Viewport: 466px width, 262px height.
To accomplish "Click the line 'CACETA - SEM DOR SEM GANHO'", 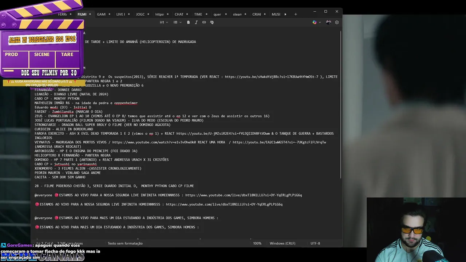I will [60, 177].
